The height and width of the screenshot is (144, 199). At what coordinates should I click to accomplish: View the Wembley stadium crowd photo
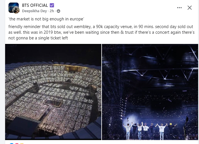(x=53, y=92)
